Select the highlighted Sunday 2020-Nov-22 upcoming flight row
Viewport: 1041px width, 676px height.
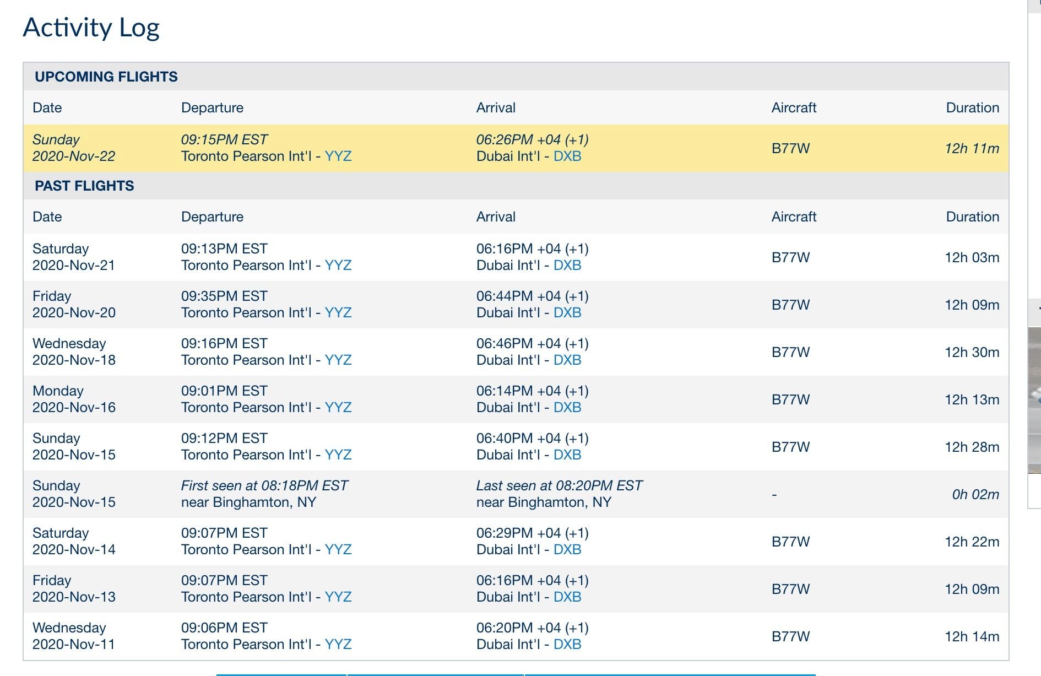(x=516, y=148)
